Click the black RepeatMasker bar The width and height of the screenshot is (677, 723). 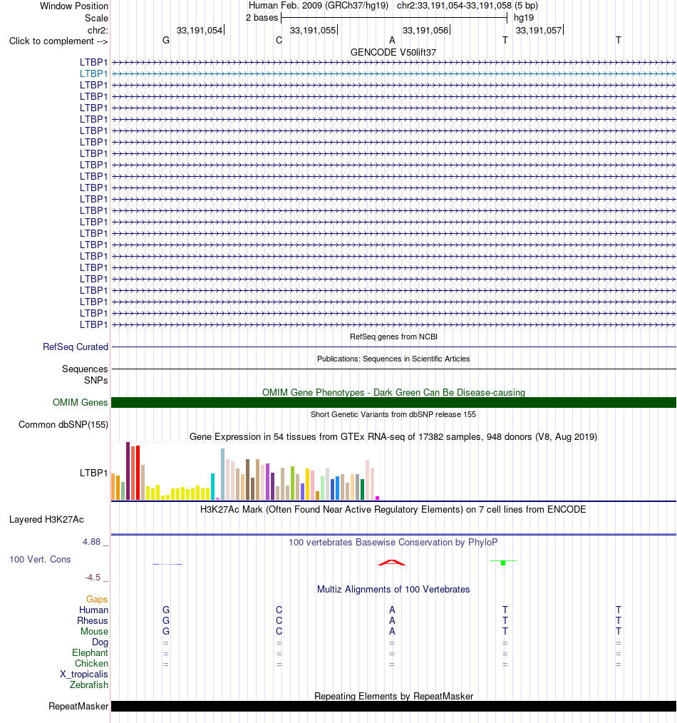[x=393, y=707]
